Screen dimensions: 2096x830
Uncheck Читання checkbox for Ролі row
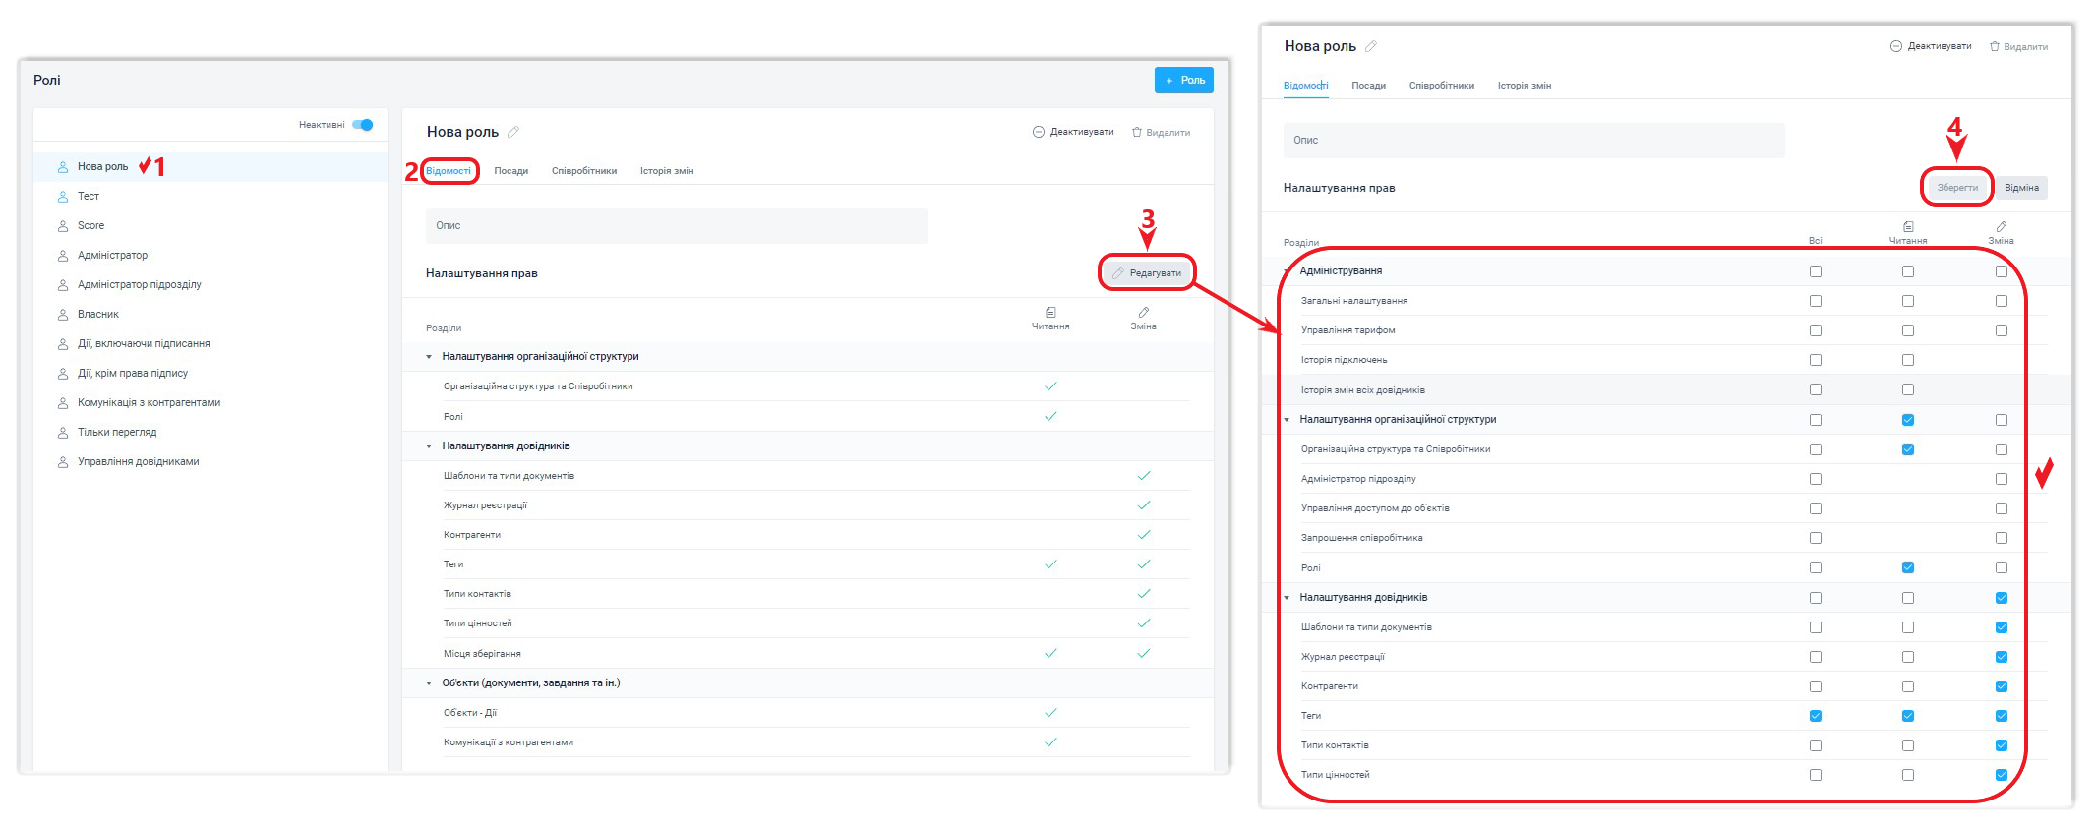(1908, 567)
